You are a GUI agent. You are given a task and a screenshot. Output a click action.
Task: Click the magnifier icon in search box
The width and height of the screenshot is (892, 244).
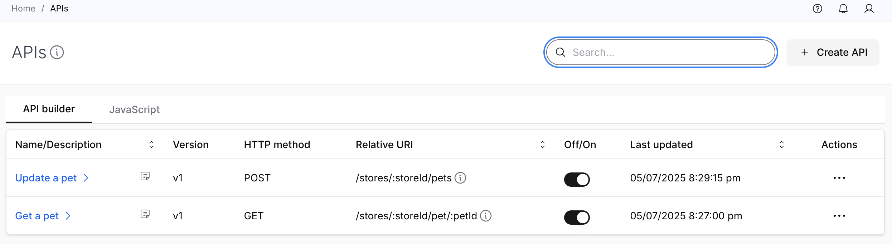click(x=561, y=52)
